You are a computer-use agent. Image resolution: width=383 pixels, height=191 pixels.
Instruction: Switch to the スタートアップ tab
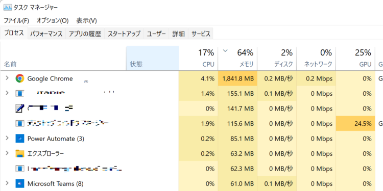[x=124, y=34]
